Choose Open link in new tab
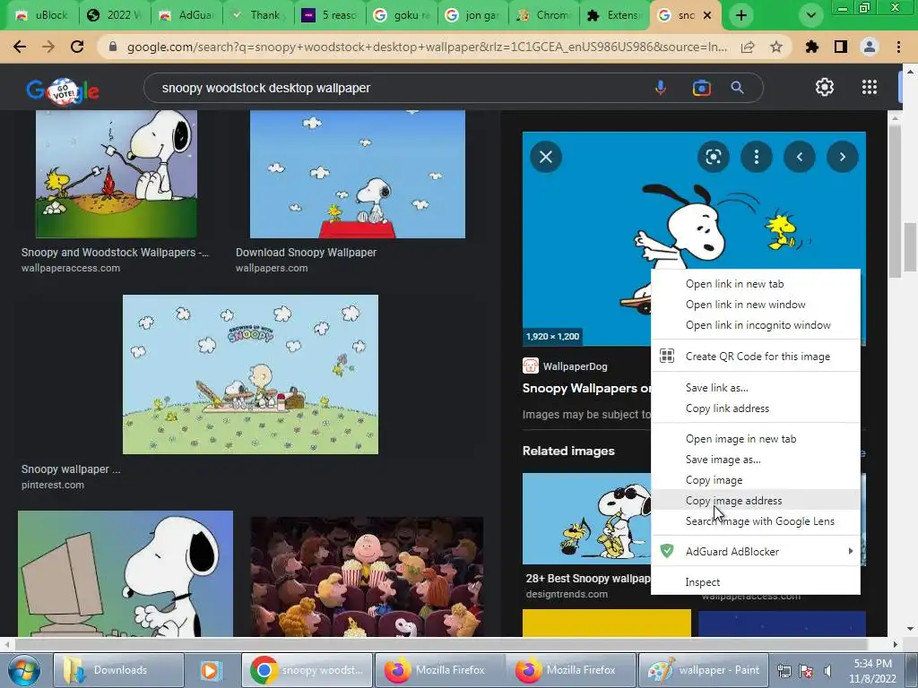 click(x=756, y=284)
